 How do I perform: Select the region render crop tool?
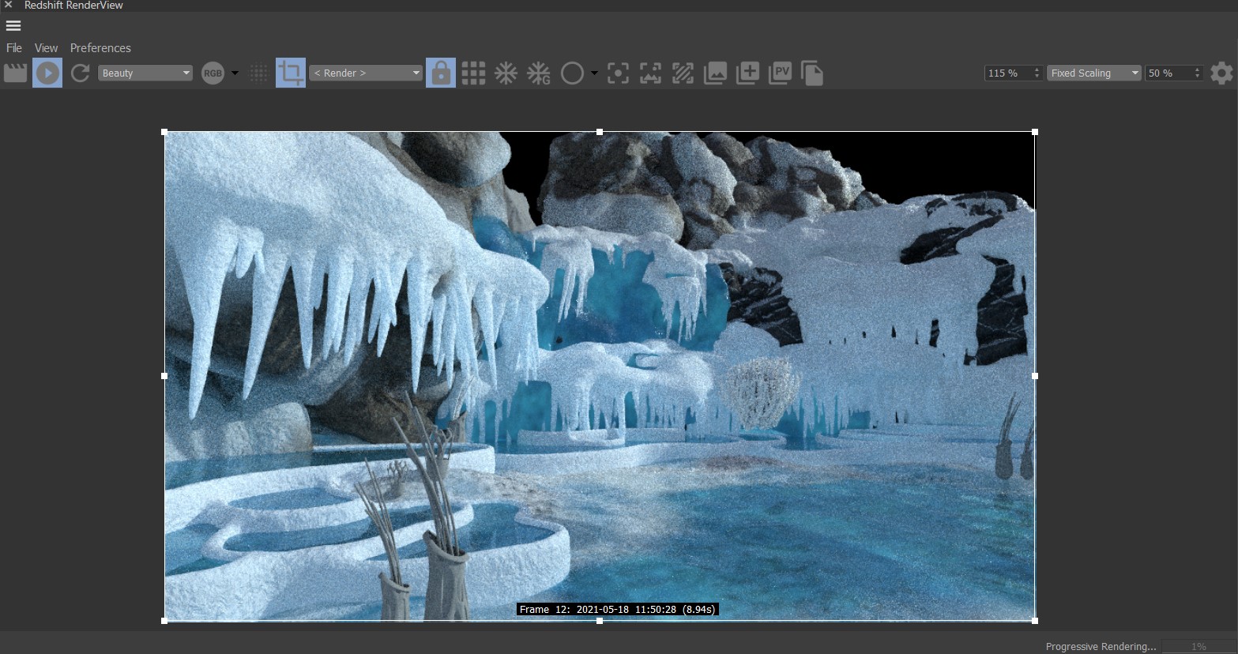click(x=291, y=73)
